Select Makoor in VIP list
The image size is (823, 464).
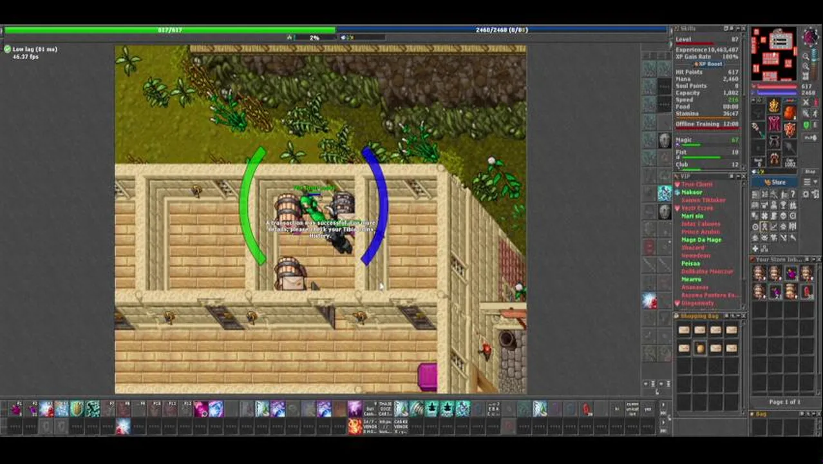[692, 192]
